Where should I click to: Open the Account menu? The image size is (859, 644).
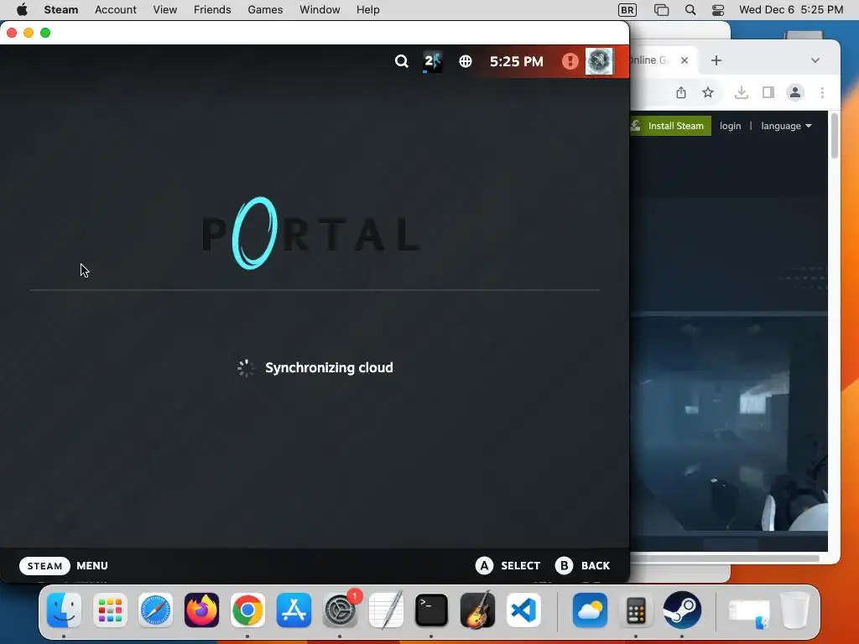(x=116, y=10)
